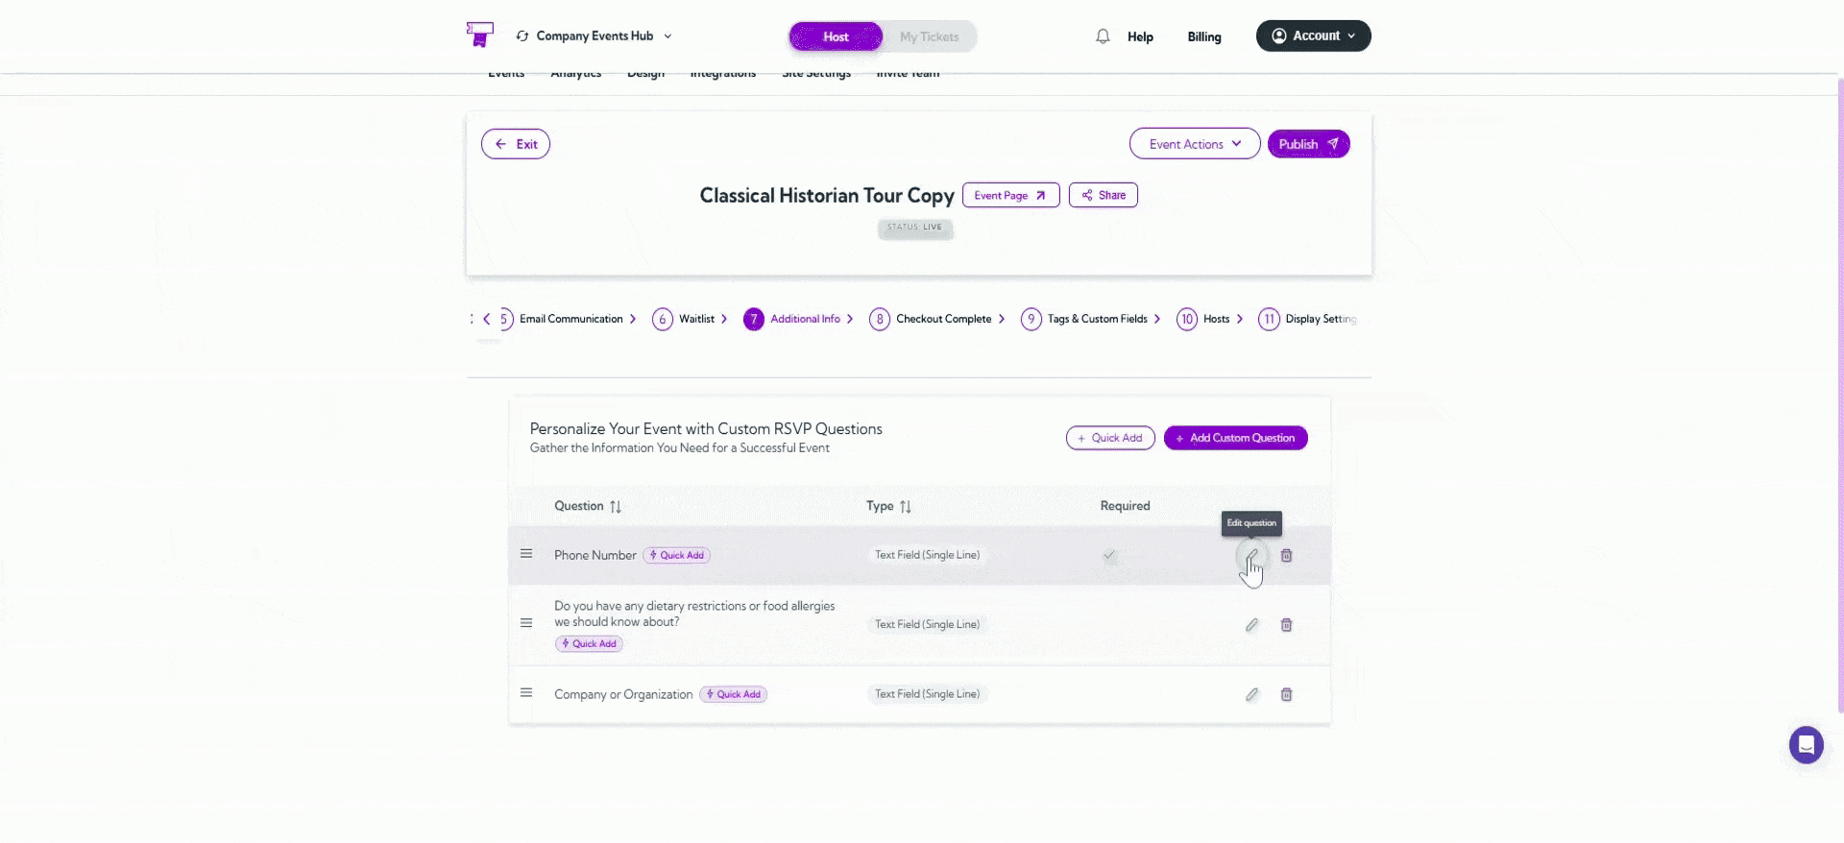
Task: Grab the dietary restrictions row drag handle
Action: pos(526,623)
